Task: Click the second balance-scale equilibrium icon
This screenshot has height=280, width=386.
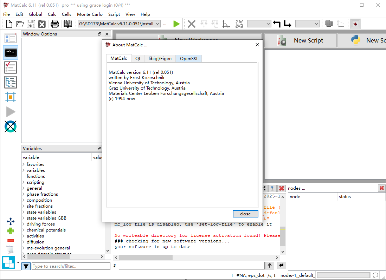Action: 215,24
